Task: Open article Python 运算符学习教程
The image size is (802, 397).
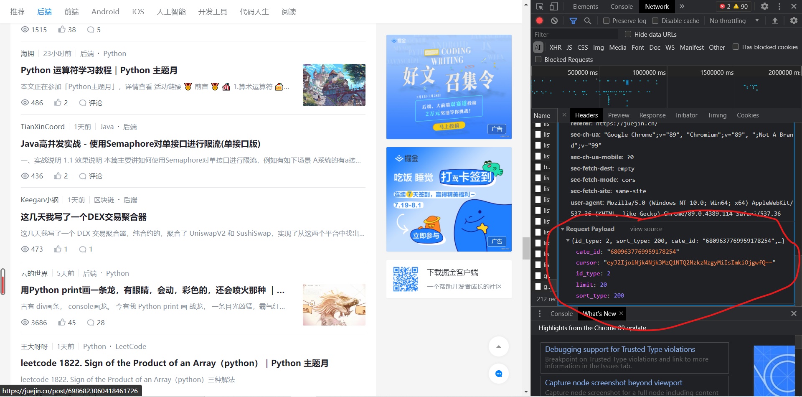Action: [x=99, y=70]
